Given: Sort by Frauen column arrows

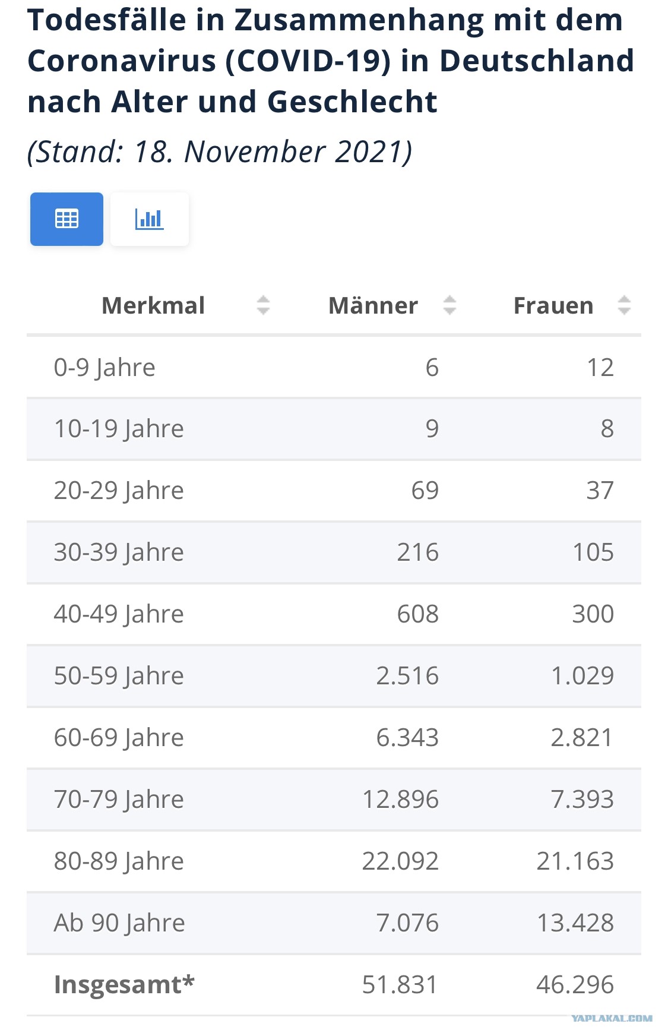Looking at the screenshot, I should 624,305.
